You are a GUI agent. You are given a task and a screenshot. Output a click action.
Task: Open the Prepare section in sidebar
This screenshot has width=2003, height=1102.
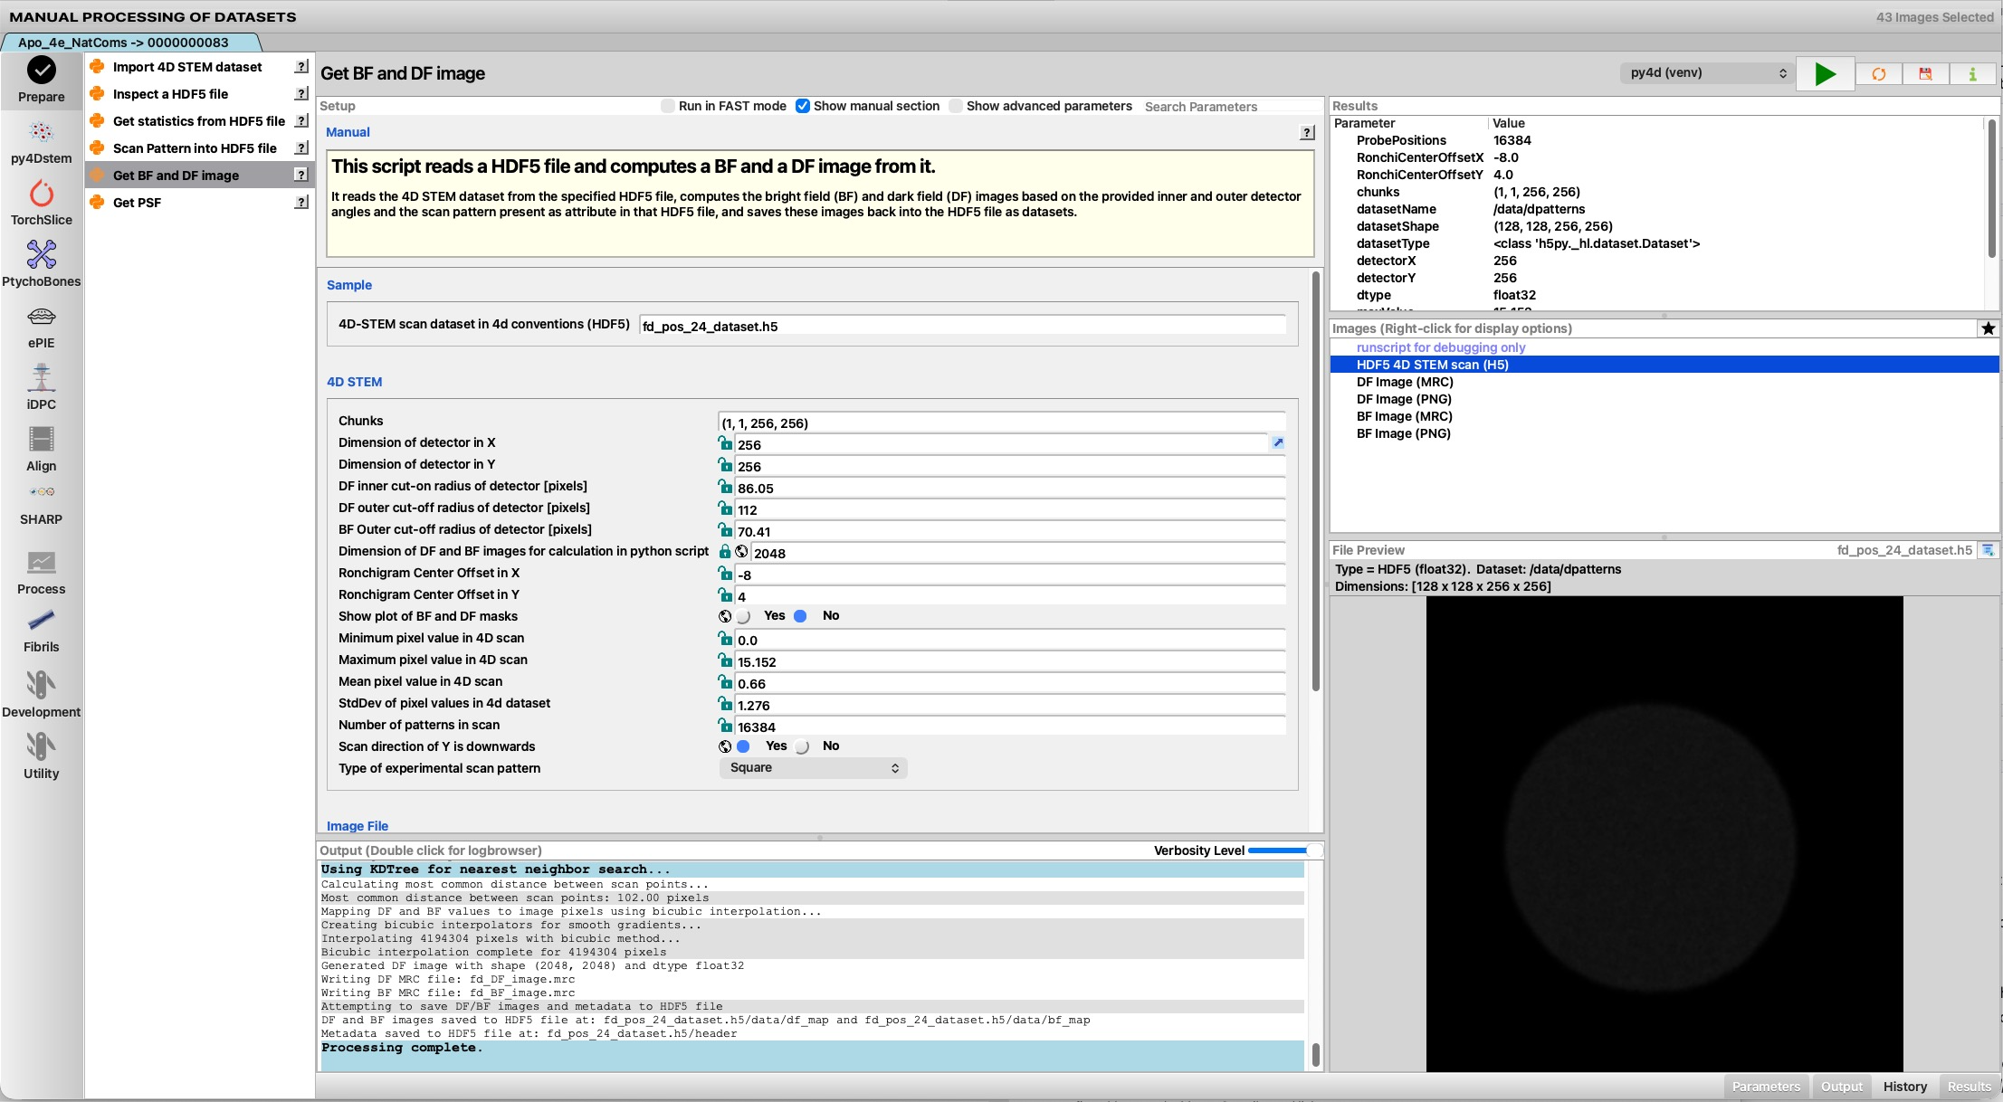click(42, 80)
